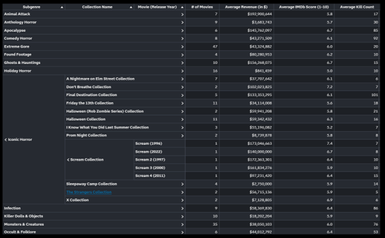
Task: Click the Average Kill Count header
Action: pyautogui.click(x=357, y=7)
